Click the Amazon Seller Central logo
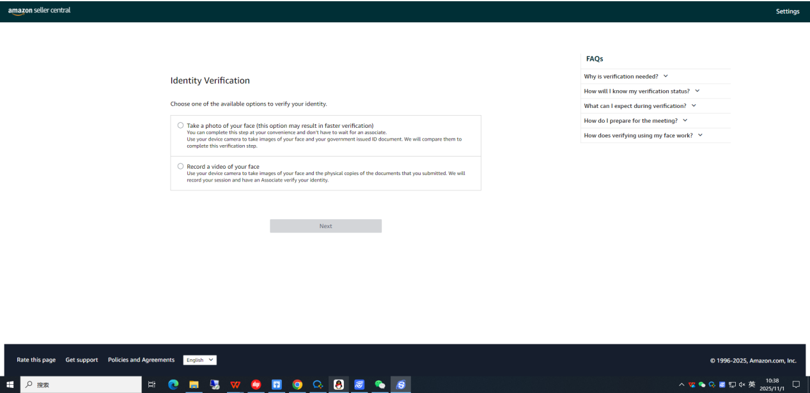The width and height of the screenshot is (810, 393). click(x=39, y=11)
